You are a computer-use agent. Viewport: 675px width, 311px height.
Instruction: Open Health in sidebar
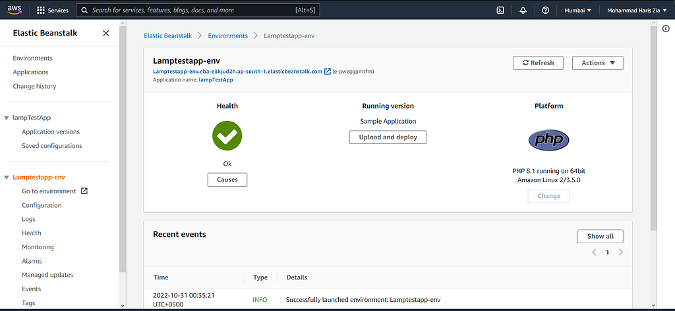(x=32, y=233)
